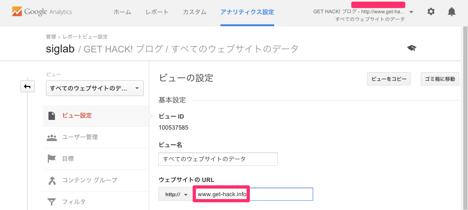Expand the GET HACK! ブログ account selector

pyautogui.click(x=363, y=15)
